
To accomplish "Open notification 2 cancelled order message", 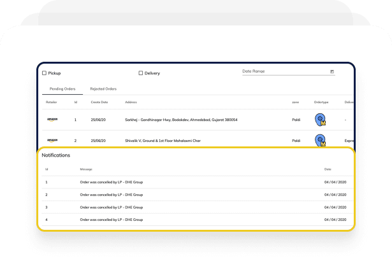I will [x=112, y=195].
